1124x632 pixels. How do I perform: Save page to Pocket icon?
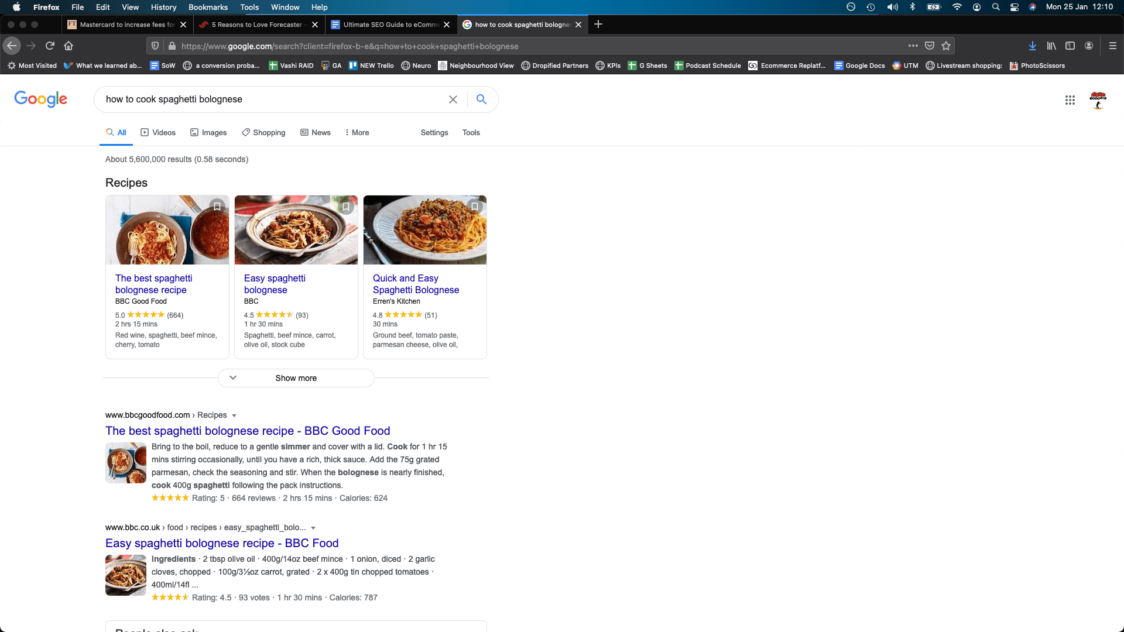tap(930, 46)
